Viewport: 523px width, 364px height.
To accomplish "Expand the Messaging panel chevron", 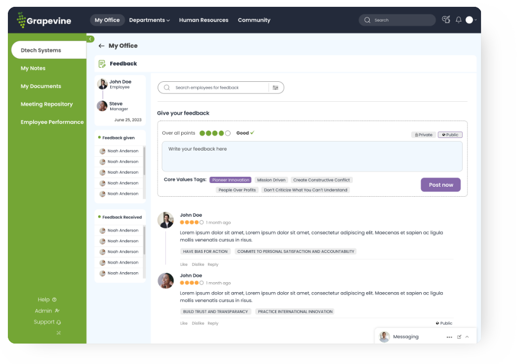I will 467,337.
